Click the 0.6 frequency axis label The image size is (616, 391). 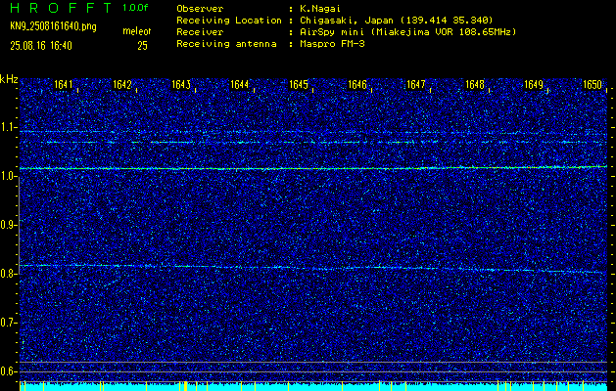pos(9,371)
